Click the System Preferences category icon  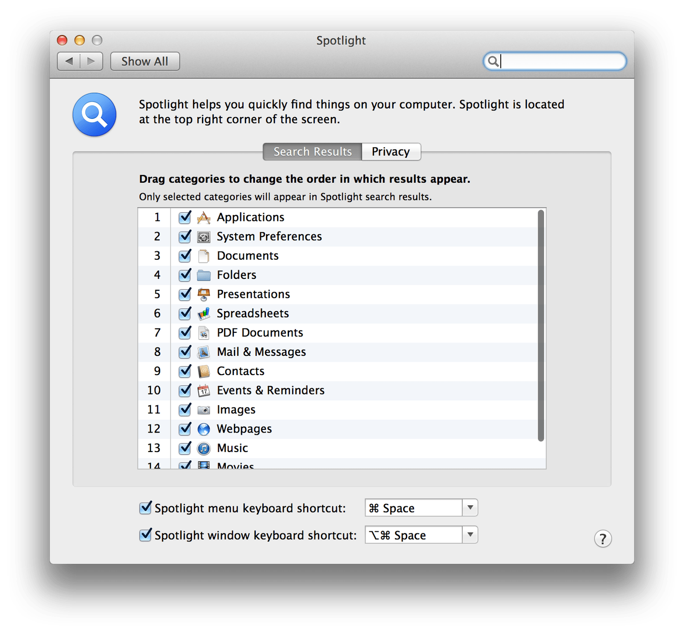(204, 237)
